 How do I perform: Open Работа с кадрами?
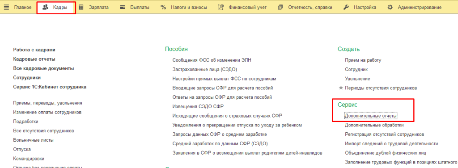coord(34,50)
